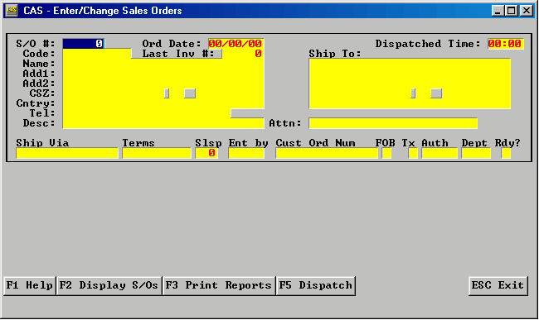Select the Terms input field
Screen dimensions: 539x320
coord(157,153)
